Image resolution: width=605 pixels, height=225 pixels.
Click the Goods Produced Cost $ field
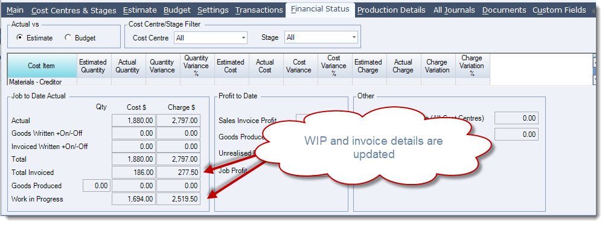point(133,186)
